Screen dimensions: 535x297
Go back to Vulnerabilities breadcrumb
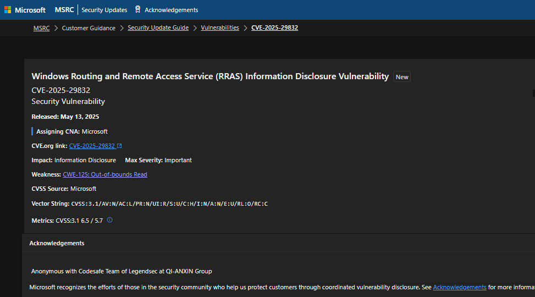[220, 28]
